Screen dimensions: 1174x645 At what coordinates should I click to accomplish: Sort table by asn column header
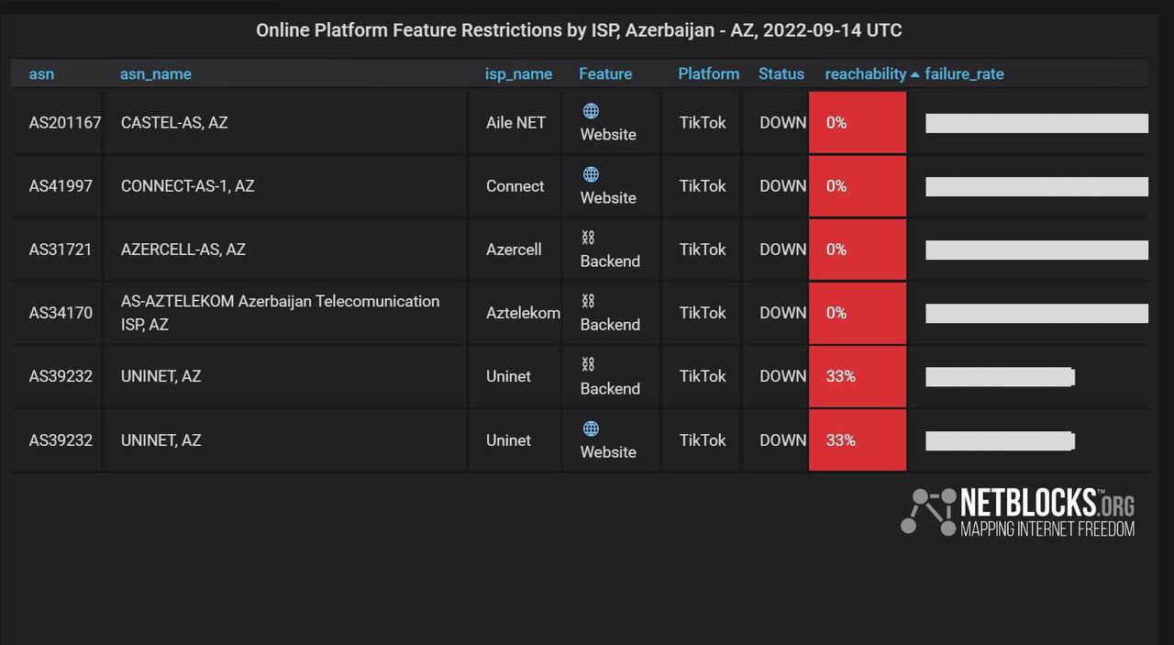coord(41,74)
